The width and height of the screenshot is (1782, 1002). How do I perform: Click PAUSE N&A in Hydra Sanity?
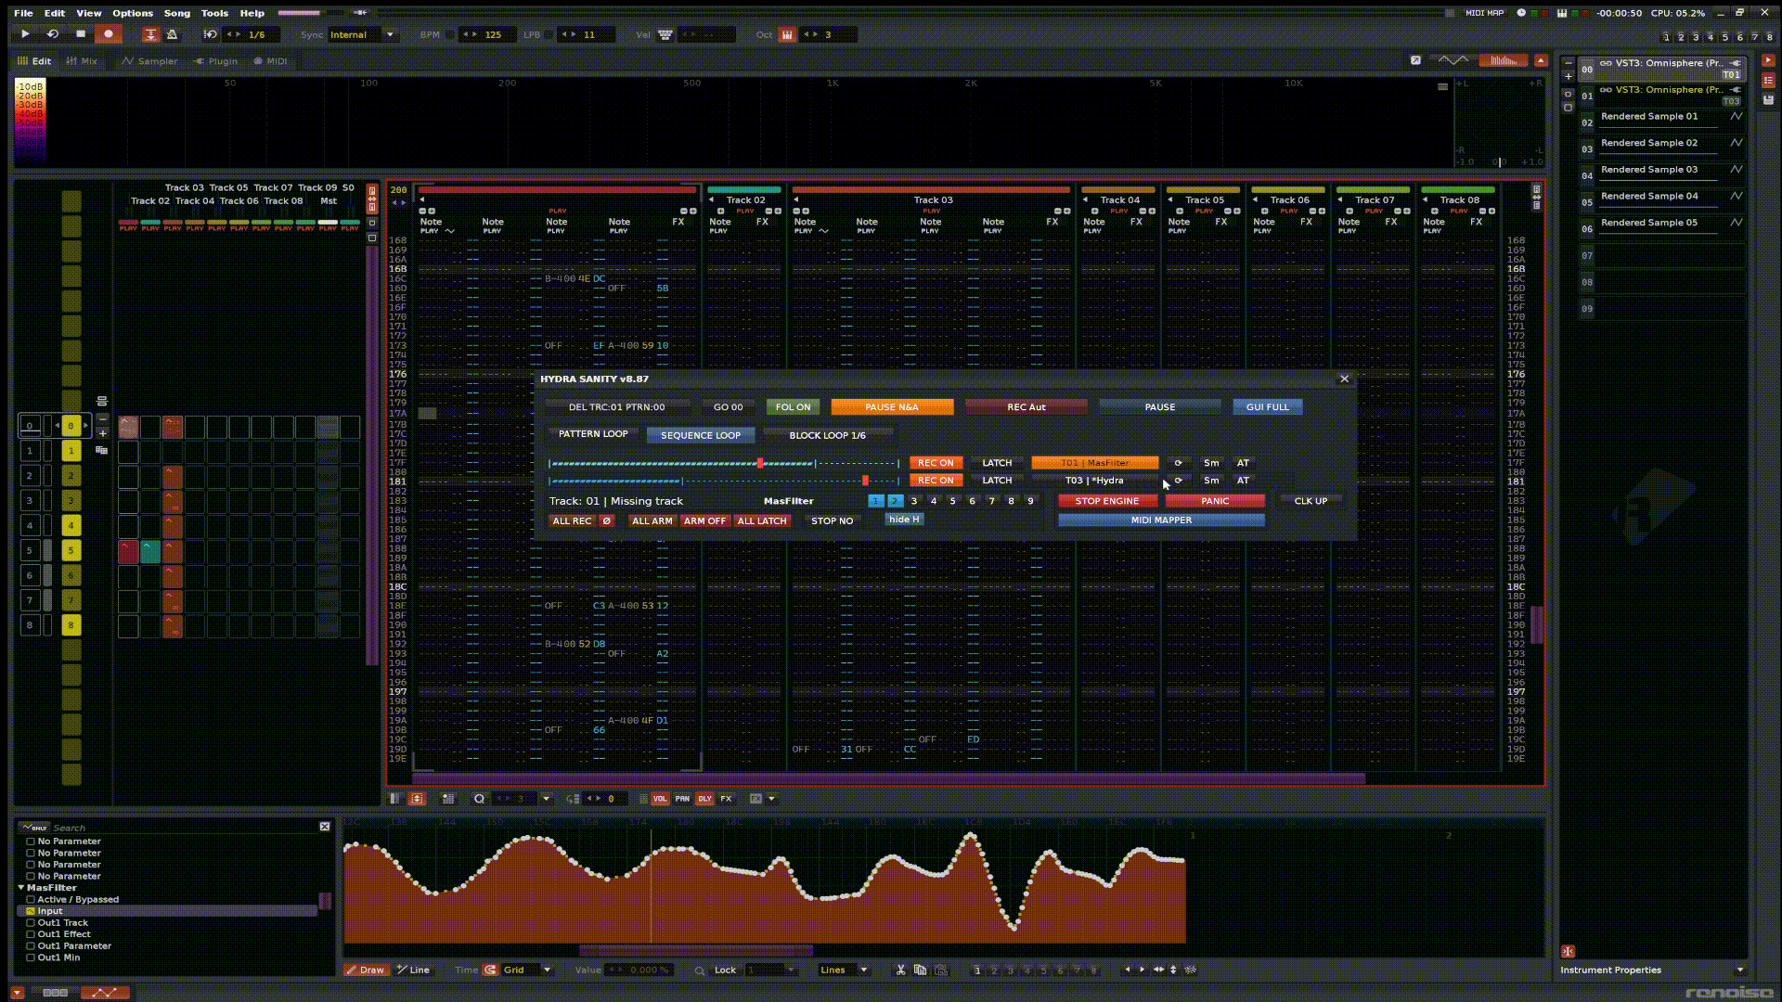(x=892, y=407)
